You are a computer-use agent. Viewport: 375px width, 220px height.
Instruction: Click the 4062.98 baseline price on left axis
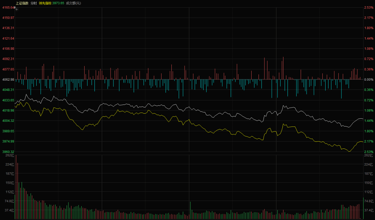coord(8,79)
